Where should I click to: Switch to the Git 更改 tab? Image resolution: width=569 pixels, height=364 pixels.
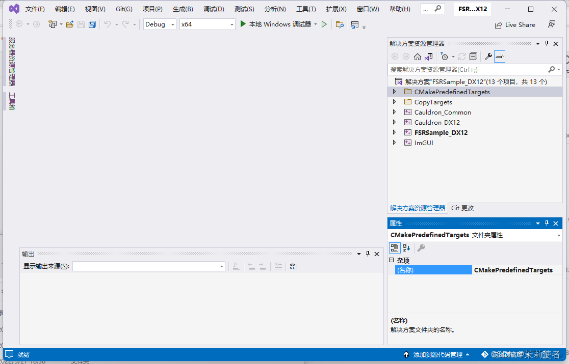[462, 208]
